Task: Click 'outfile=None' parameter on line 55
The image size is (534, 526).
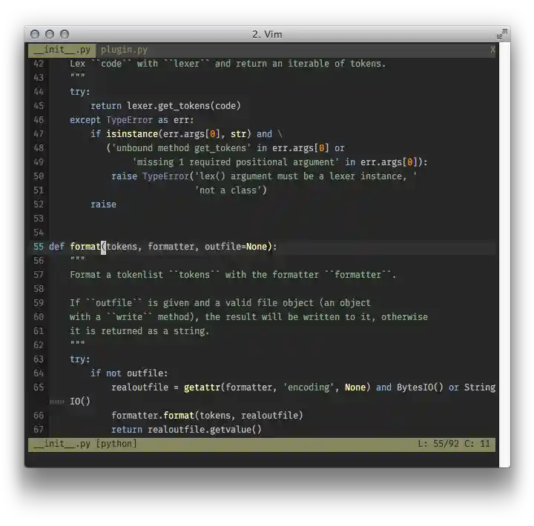Action: pyautogui.click(x=236, y=247)
